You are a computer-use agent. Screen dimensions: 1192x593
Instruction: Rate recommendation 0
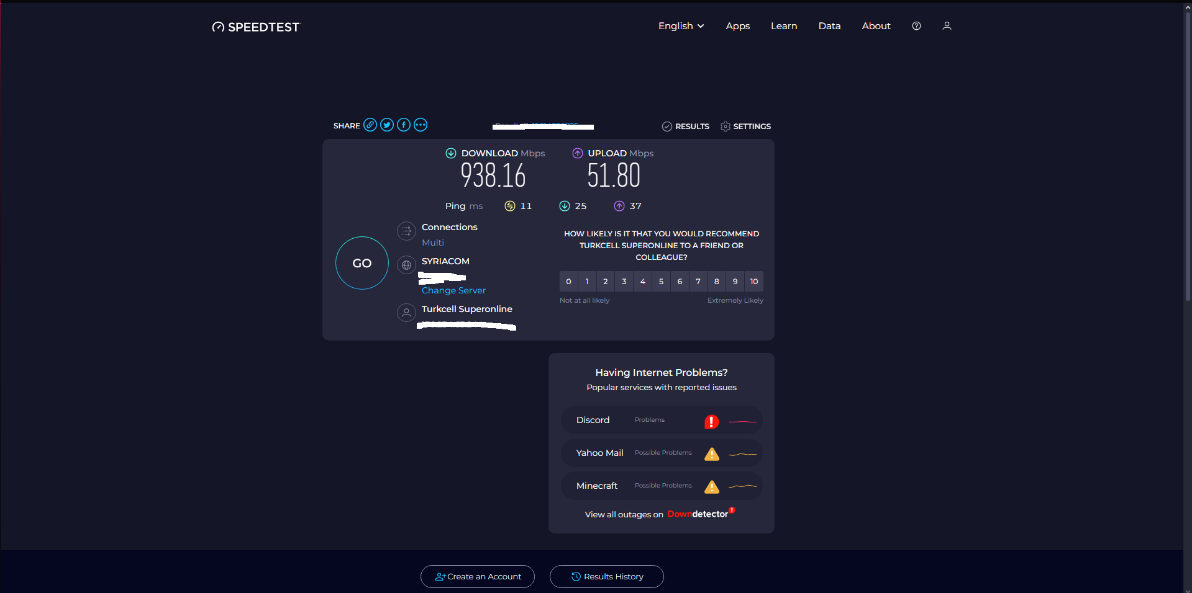[568, 281]
